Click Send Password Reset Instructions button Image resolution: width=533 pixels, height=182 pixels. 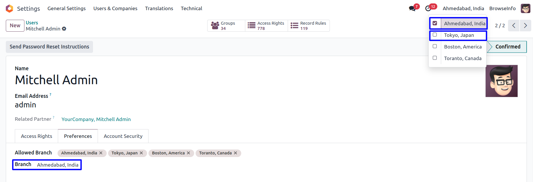click(49, 47)
